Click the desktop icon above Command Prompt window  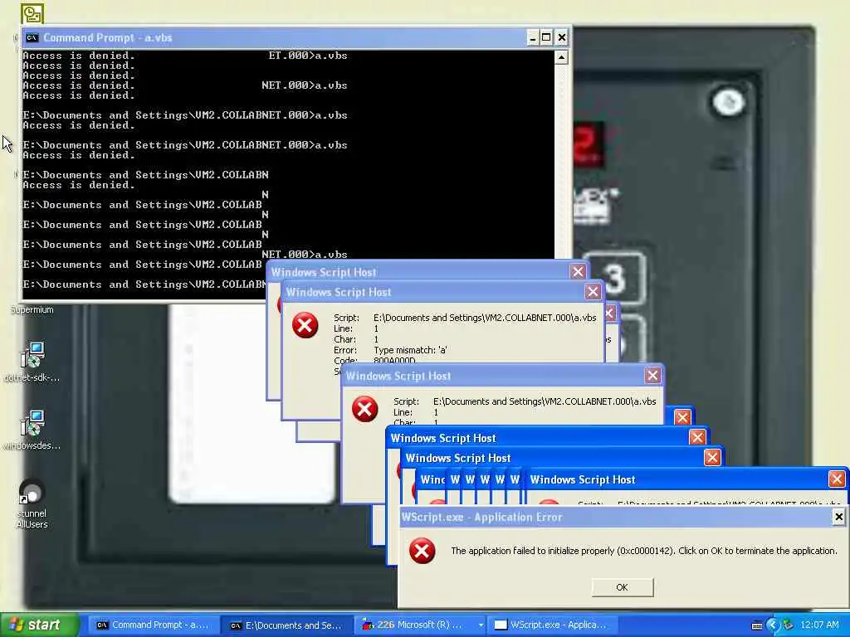[32, 13]
